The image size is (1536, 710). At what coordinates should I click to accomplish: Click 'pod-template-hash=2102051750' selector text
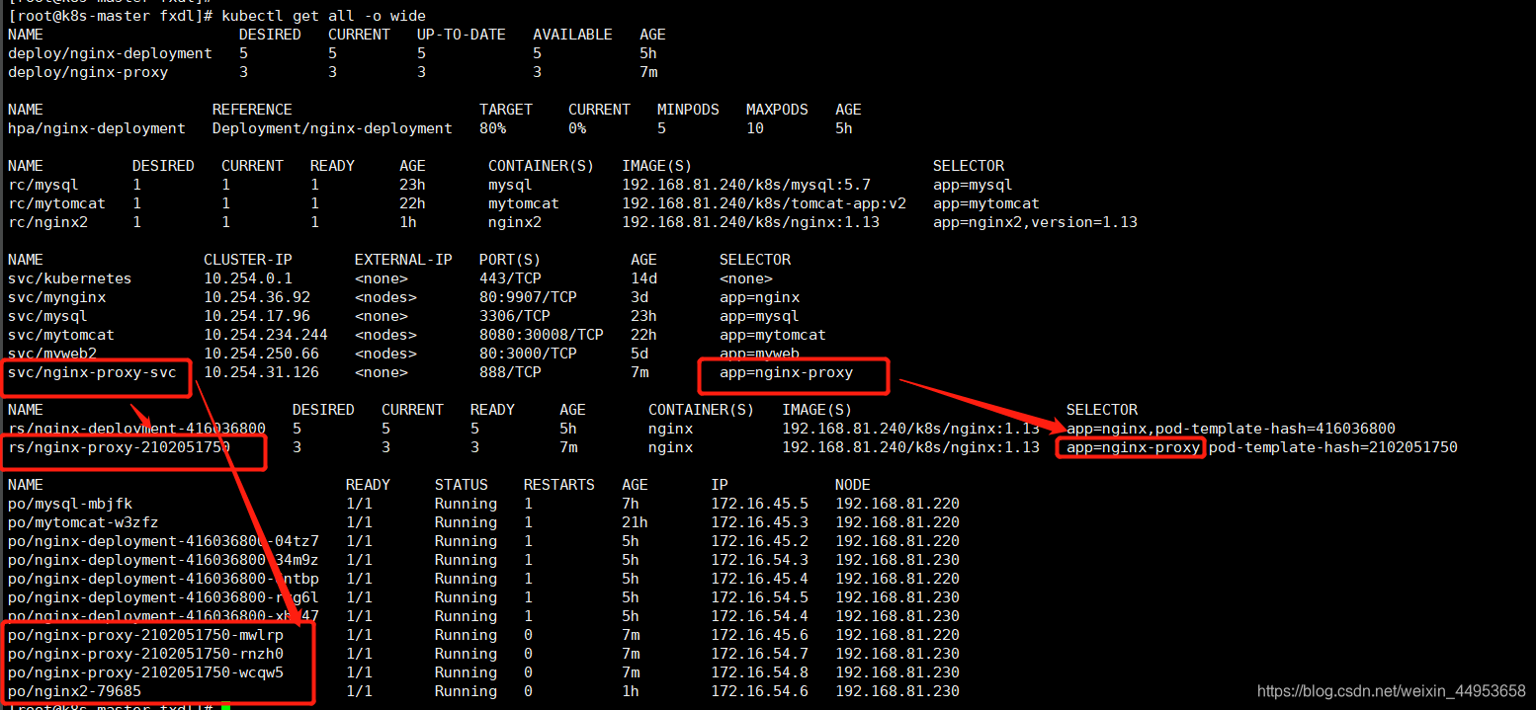click(x=1332, y=447)
